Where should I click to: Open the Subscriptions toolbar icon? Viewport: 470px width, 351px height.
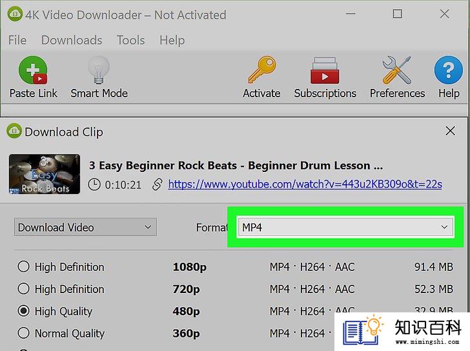(x=325, y=71)
